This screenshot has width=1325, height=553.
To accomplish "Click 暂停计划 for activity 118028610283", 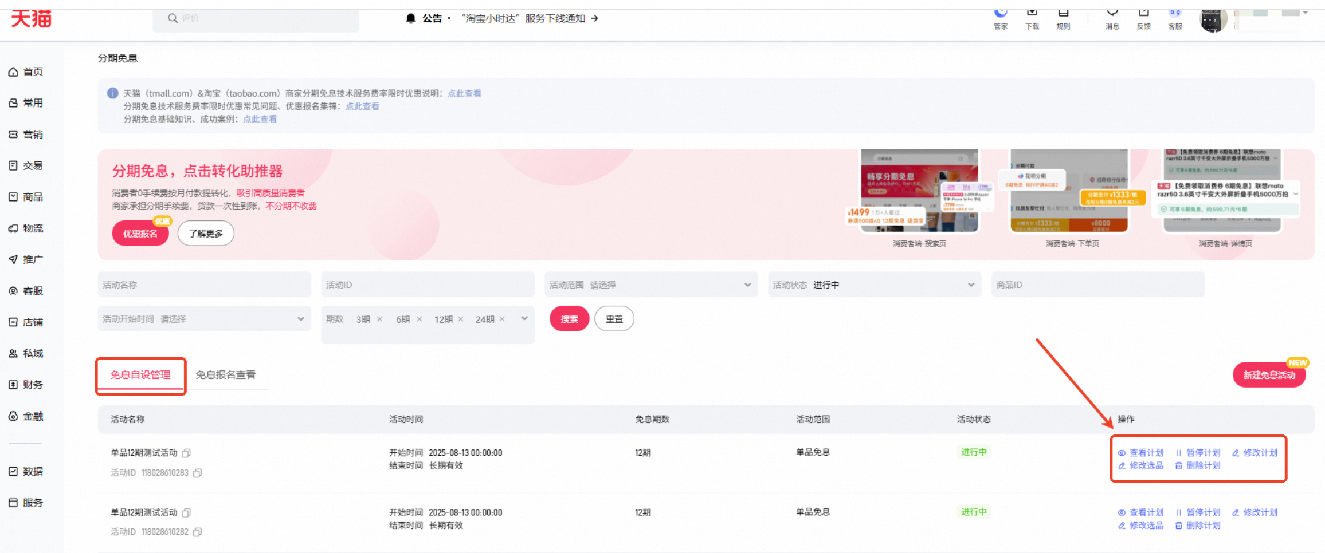I will point(1198,453).
